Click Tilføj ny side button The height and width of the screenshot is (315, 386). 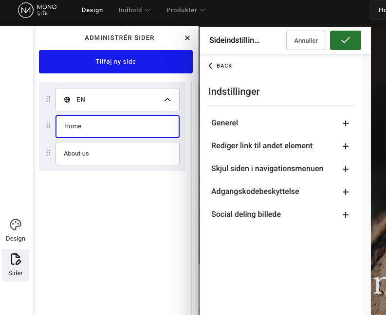pos(116,62)
